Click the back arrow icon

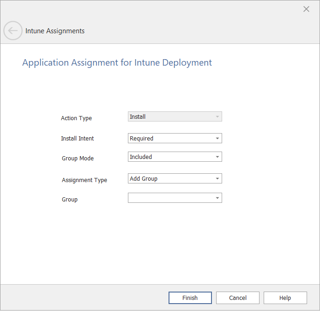pos(12,31)
